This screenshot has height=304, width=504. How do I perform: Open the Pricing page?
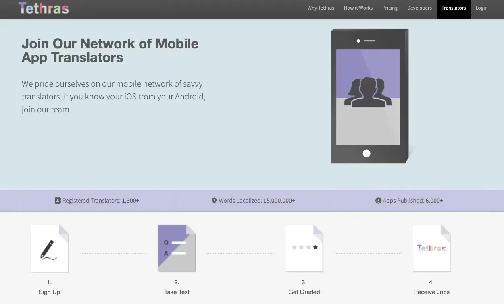(390, 8)
